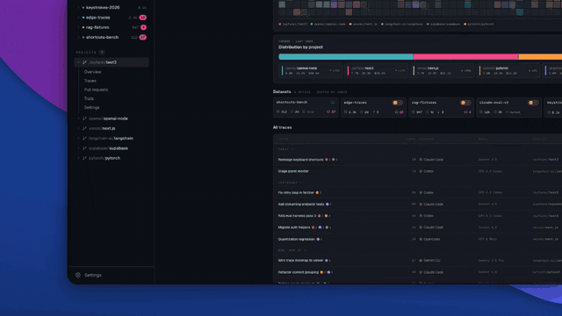This screenshot has height=316, width=562.
Task: Open Settings under test3 project
Action: (91, 107)
